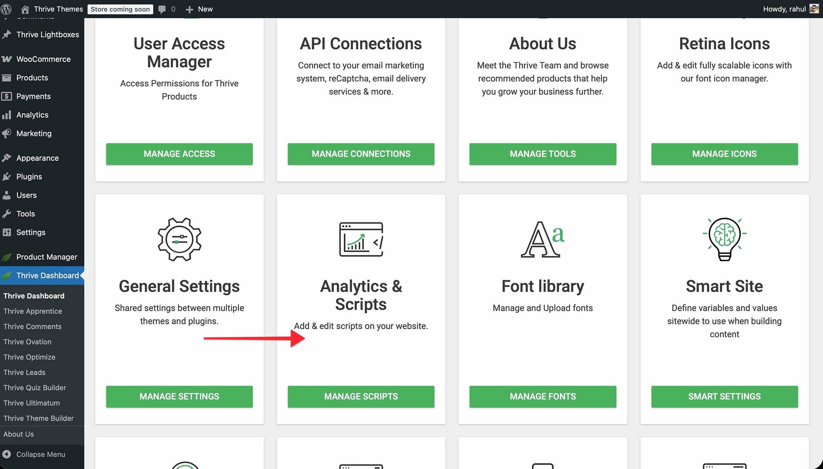Click the Manage Fonts button
Viewport: 823px width, 469px height.
point(543,396)
